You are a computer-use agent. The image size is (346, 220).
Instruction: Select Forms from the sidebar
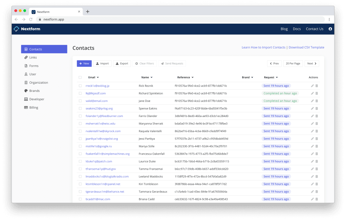click(33, 66)
